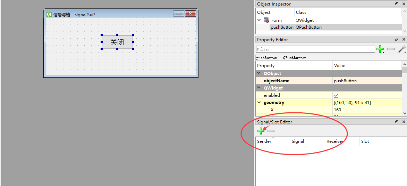
Task: Click the Slot column header
Action: click(x=383, y=141)
